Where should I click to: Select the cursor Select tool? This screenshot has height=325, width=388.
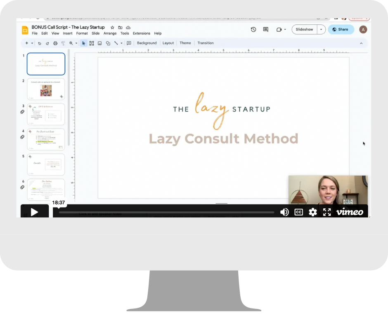click(x=84, y=43)
